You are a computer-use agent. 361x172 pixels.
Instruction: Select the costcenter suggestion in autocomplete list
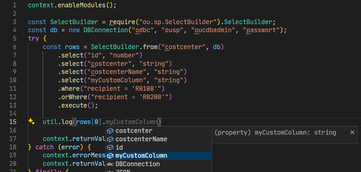158,131
